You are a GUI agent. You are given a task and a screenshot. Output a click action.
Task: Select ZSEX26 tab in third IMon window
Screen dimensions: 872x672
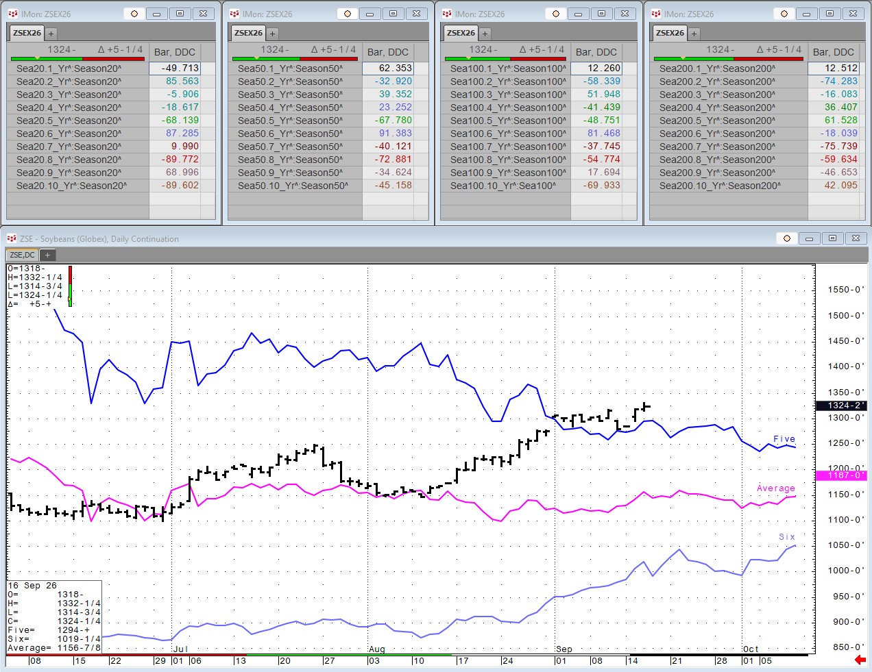(x=461, y=33)
